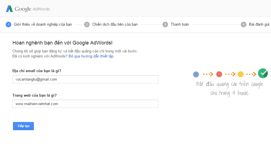This screenshot has width=271, height=151.
Task: Open the 'Giới thiệu về doanh nghiệp của bạn' step
Action: (x=43, y=24)
